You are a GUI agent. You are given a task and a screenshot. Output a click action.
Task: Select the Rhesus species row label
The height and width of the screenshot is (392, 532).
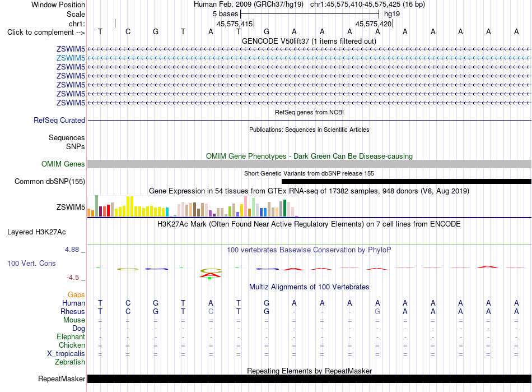coord(73,311)
